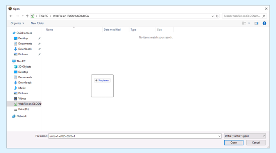This screenshot has height=153, width=276.
Task: Open Pictures under This PC
Action: (x=23, y=93)
